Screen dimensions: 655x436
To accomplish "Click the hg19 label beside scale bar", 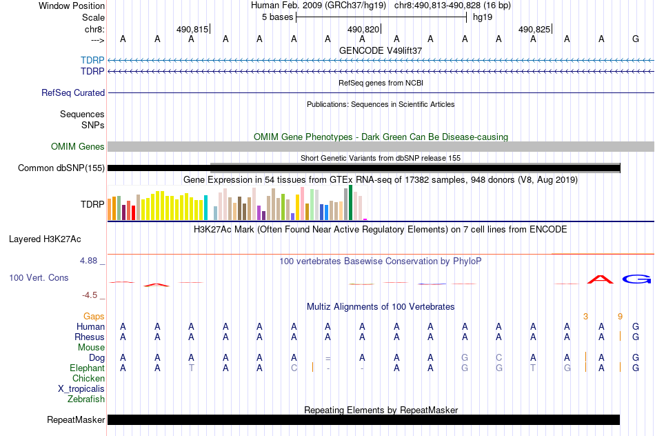I will pos(483,17).
